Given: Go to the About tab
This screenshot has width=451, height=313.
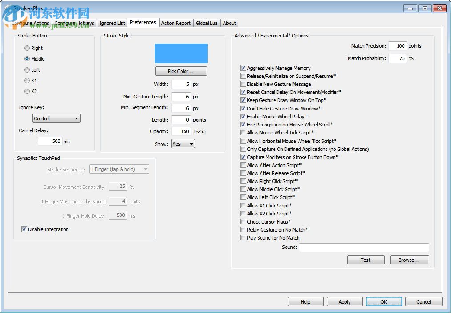Looking at the screenshot, I should click(229, 23).
